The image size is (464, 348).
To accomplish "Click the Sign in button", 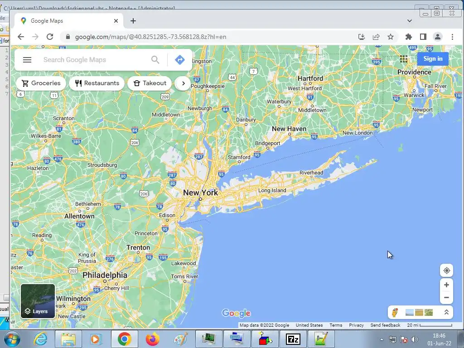I will (433, 58).
